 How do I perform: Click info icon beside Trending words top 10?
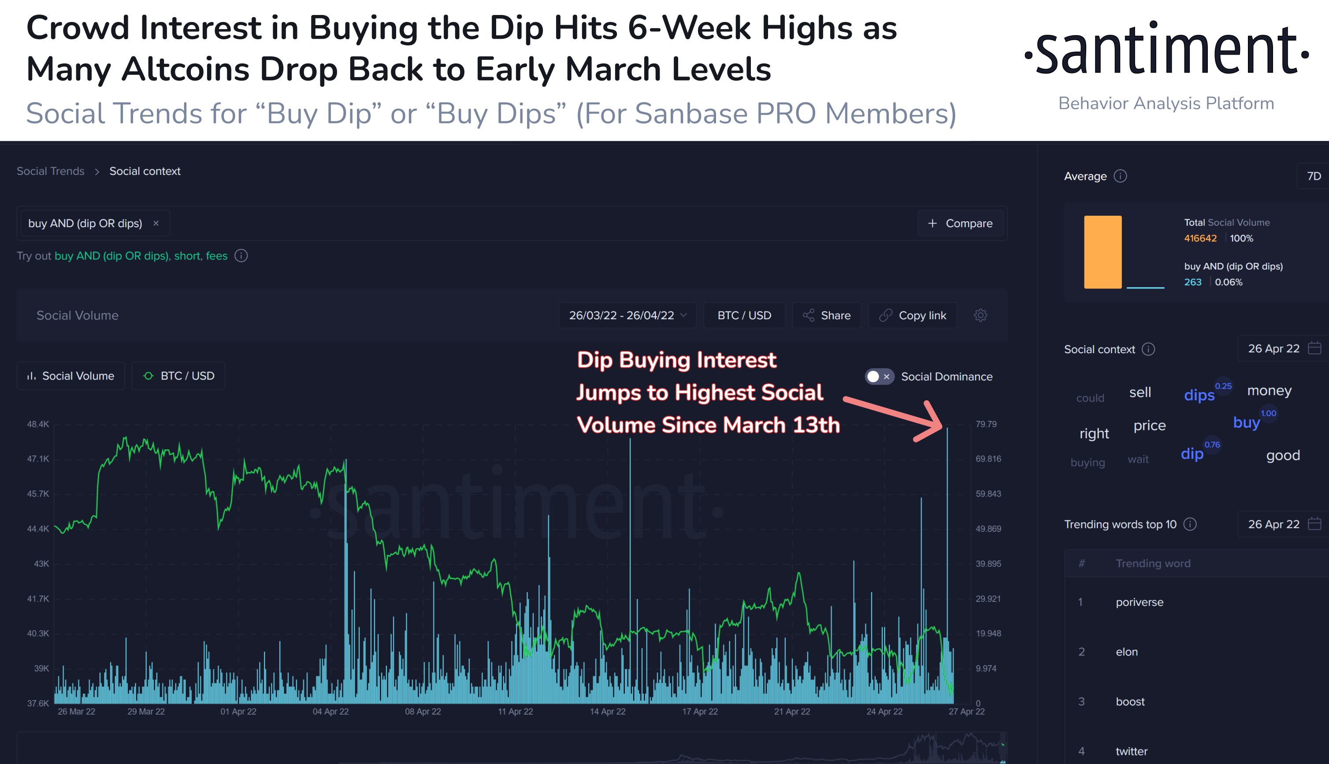pyautogui.click(x=1190, y=524)
